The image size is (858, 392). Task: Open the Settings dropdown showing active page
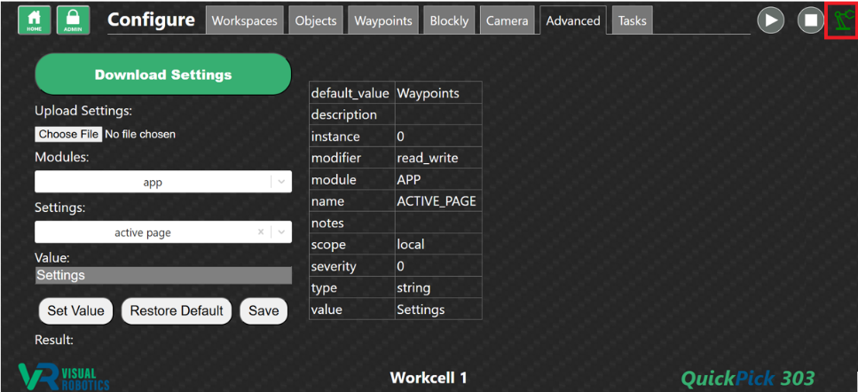(x=163, y=232)
